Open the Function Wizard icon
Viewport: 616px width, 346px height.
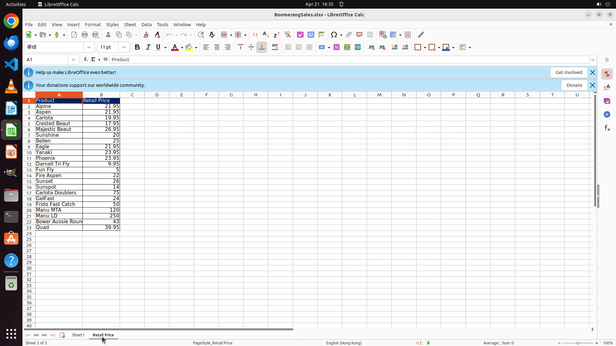pyautogui.click(x=86, y=60)
